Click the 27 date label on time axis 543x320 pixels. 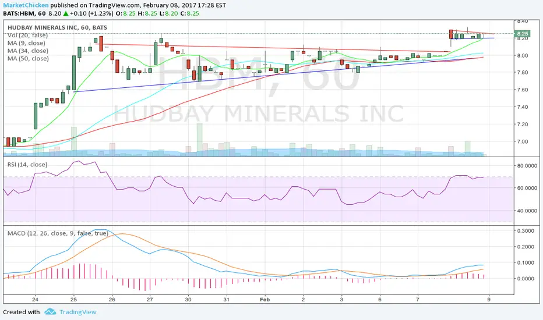point(150,300)
